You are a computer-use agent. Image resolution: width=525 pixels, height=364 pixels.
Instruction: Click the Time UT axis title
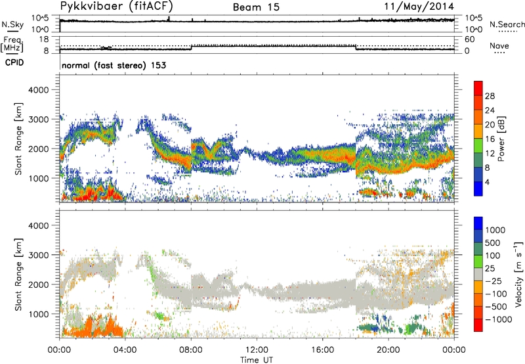click(x=257, y=360)
